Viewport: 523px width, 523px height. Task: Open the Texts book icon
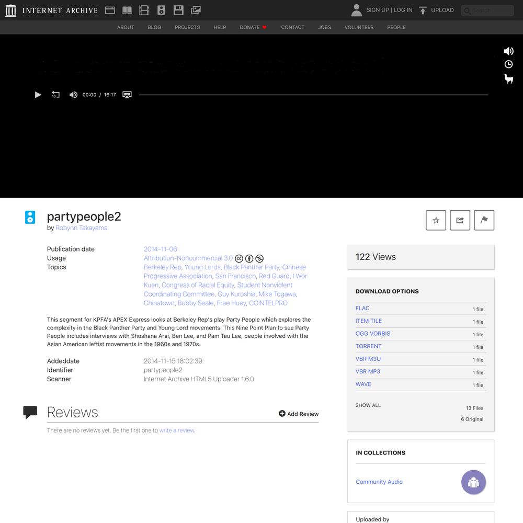coord(127,10)
